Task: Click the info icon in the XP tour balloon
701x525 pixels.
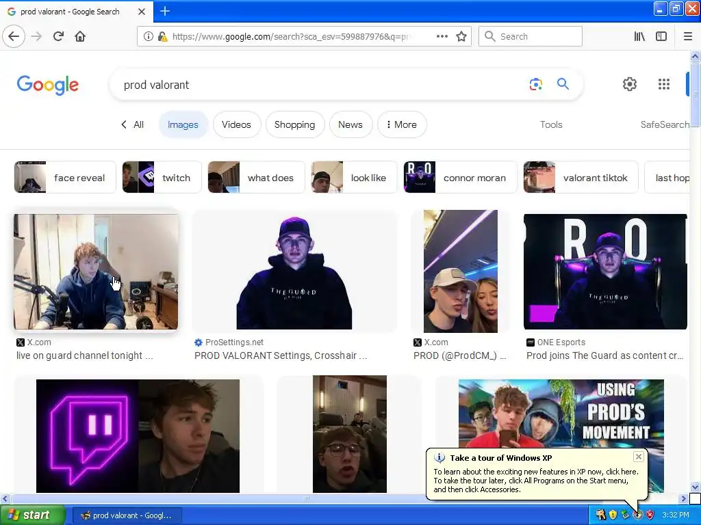Action: [x=439, y=458]
